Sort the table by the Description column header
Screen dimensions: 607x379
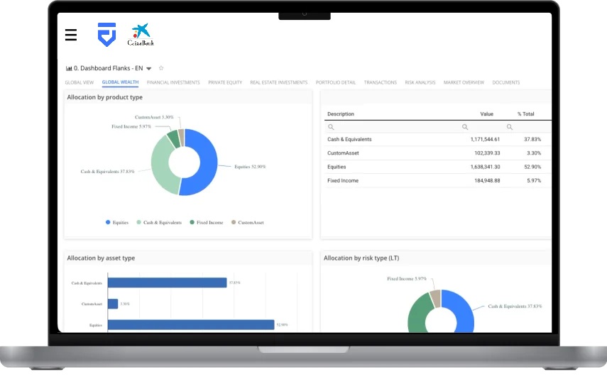[341, 114]
